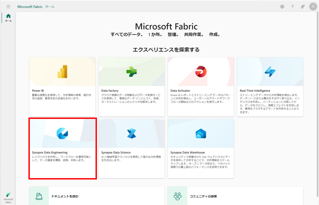The width and height of the screenshot is (319, 205).
Task: Open the user account avatar
Action: pos(313,7)
